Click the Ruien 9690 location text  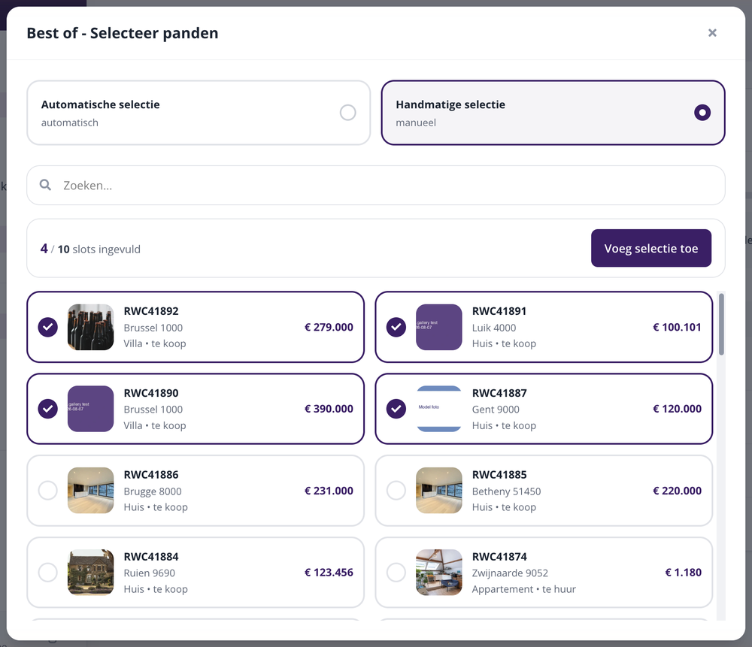[149, 573]
